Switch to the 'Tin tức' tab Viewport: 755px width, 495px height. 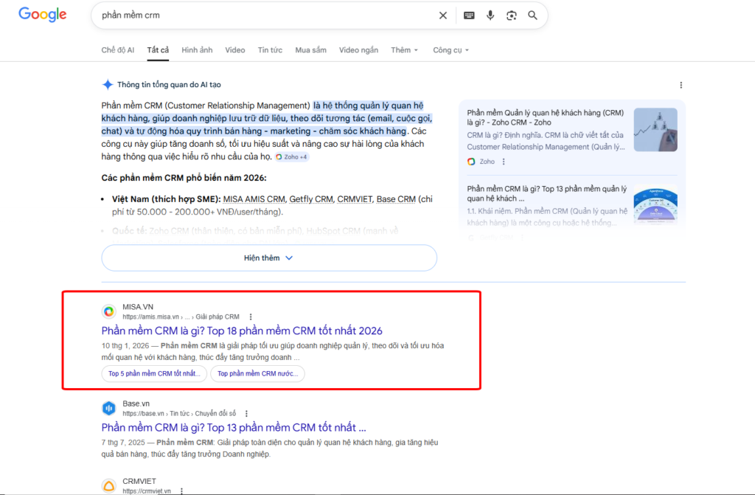[x=270, y=49]
